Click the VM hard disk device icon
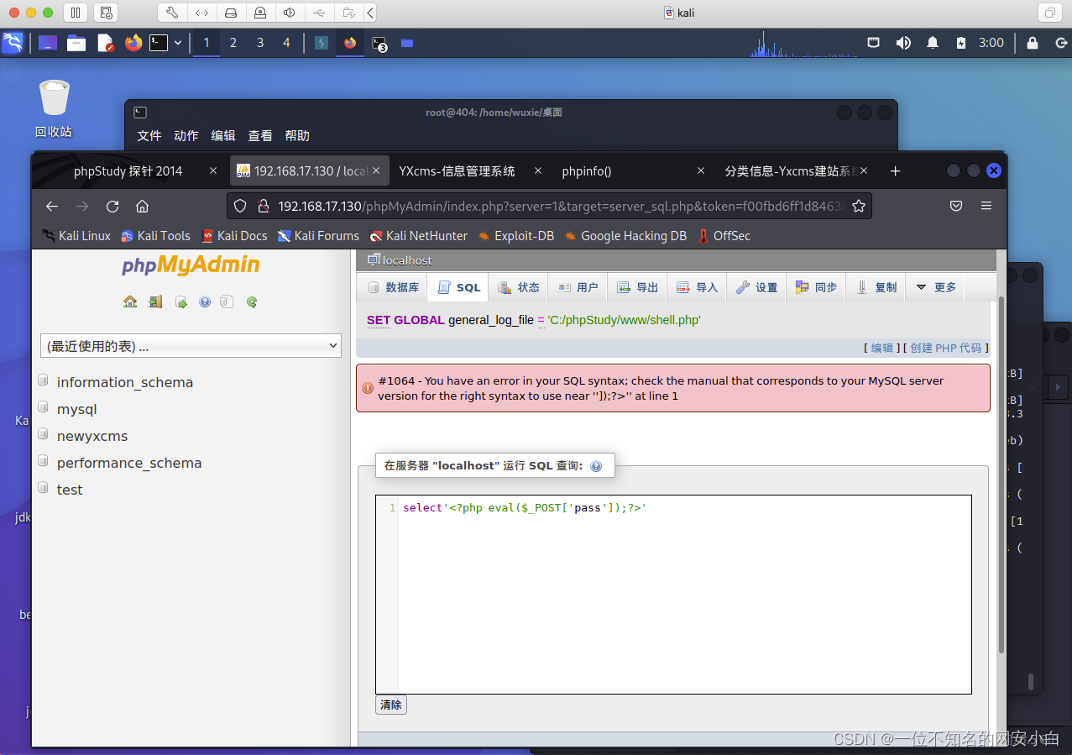Image resolution: width=1072 pixels, height=755 pixels. (x=230, y=13)
